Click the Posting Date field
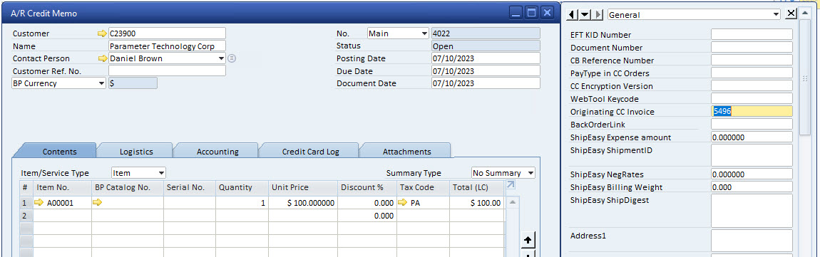 pyautogui.click(x=486, y=58)
